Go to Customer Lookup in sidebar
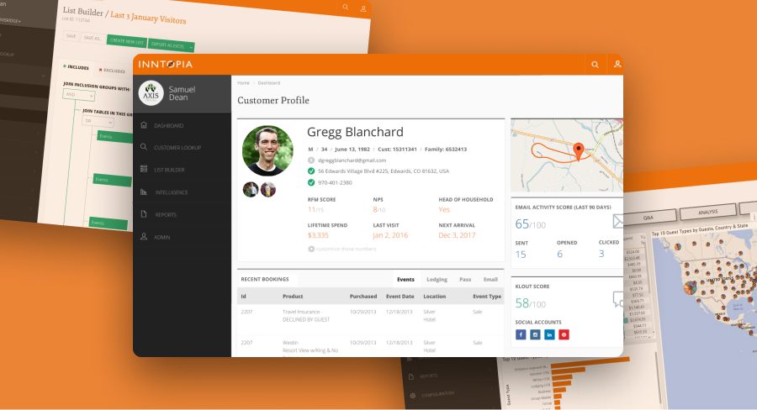The image size is (757, 410). [x=177, y=148]
